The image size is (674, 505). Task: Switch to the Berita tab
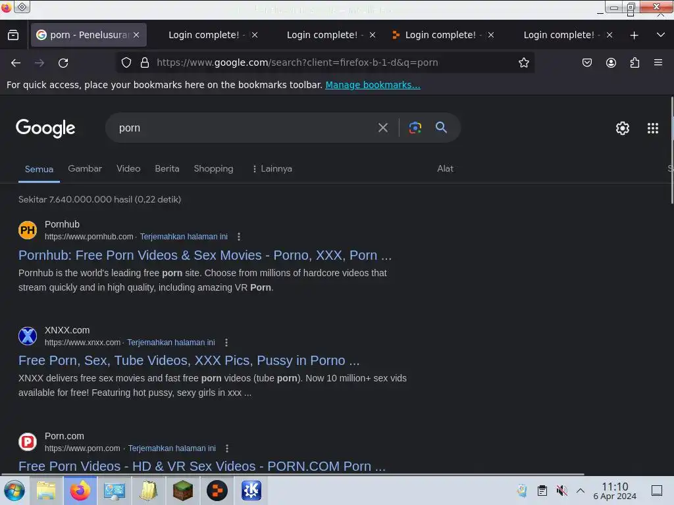(x=167, y=168)
